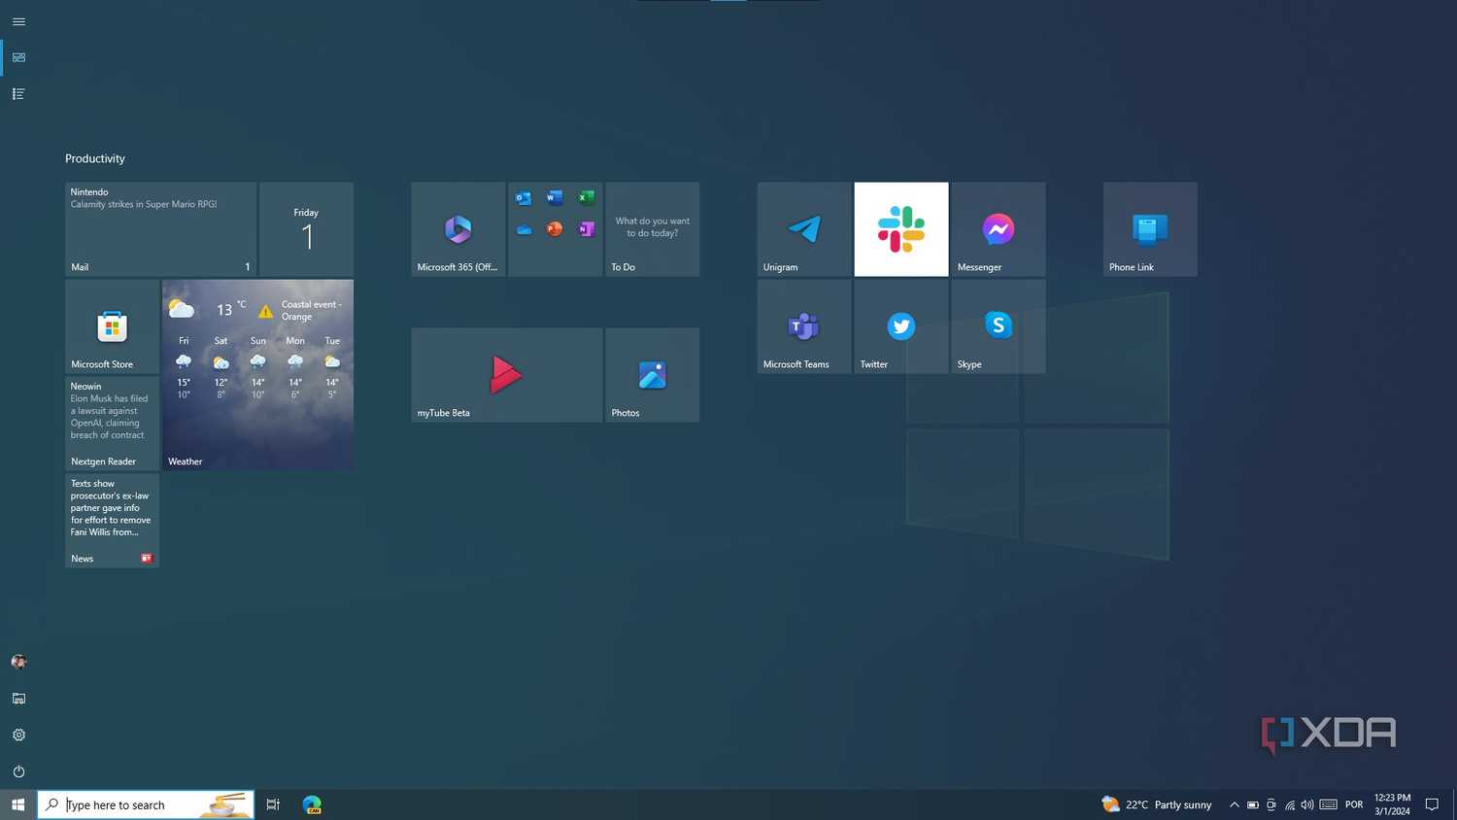Open the user account menu
This screenshot has width=1457, height=820.
(18, 662)
